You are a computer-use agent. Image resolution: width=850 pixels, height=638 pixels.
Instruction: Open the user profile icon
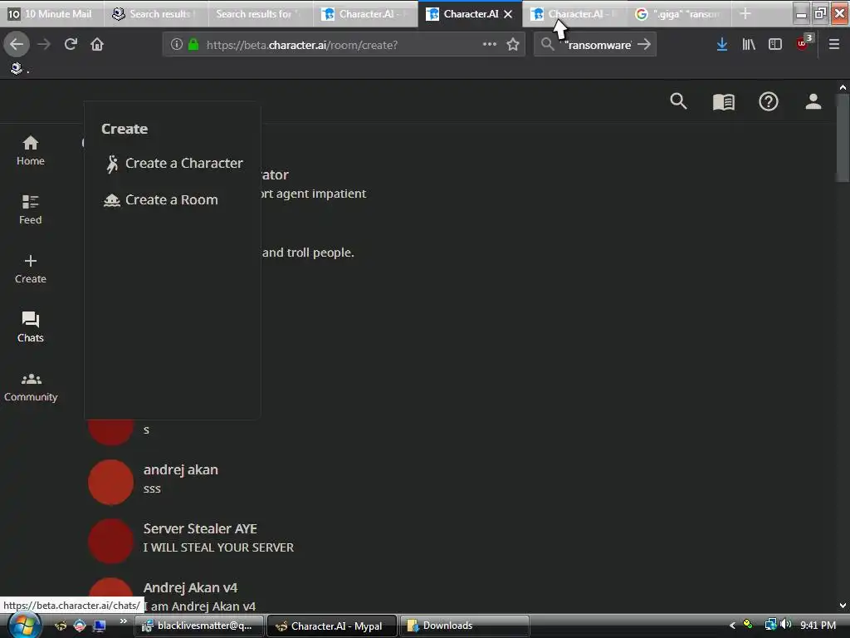click(x=813, y=101)
